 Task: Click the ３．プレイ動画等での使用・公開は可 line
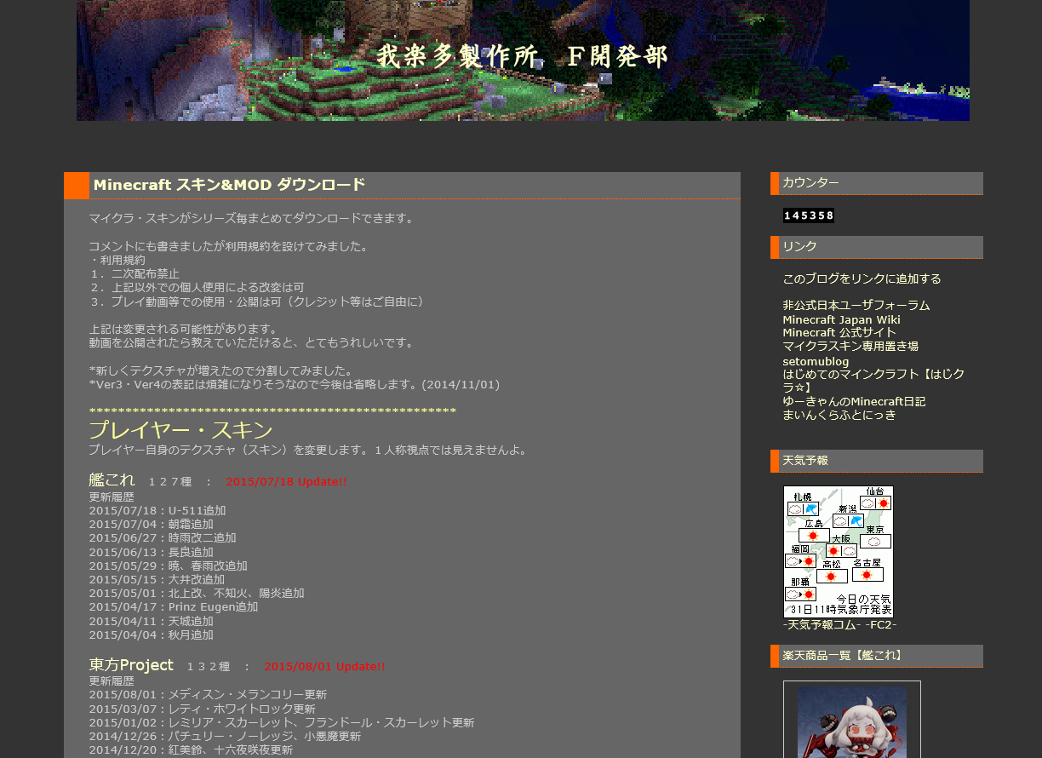pos(257,301)
